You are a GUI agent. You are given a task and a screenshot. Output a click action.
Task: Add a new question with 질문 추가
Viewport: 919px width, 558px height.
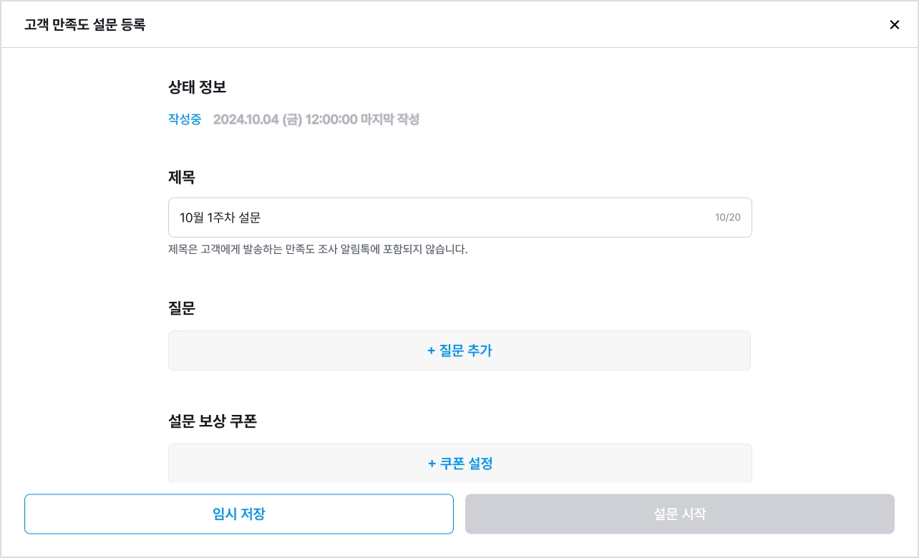pyautogui.click(x=459, y=351)
